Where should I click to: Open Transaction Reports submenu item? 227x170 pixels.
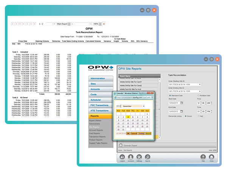(x=97, y=137)
